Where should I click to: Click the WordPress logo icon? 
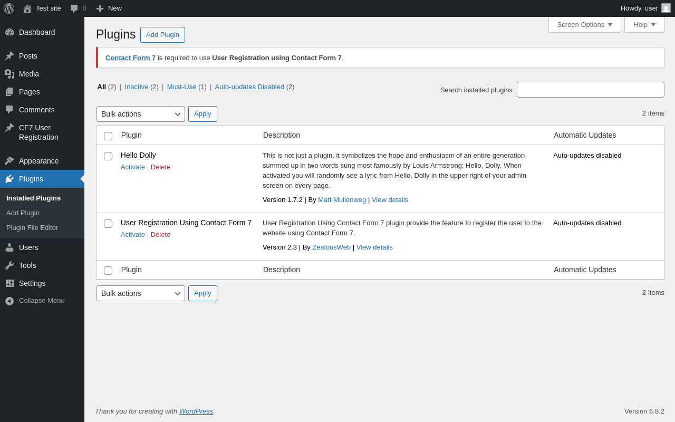point(9,8)
